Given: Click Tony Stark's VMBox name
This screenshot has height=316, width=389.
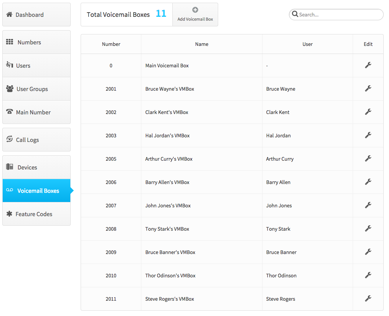Looking at the screenshot, I should click(x=167, y=229).
